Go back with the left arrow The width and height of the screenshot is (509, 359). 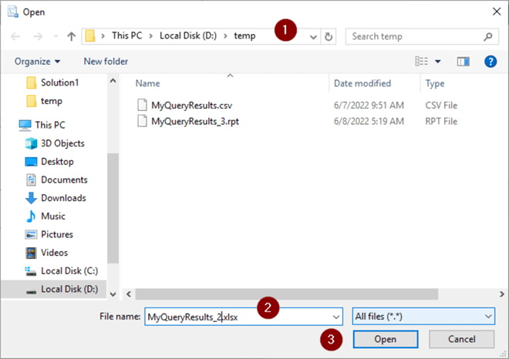click(x=15, y=36)
